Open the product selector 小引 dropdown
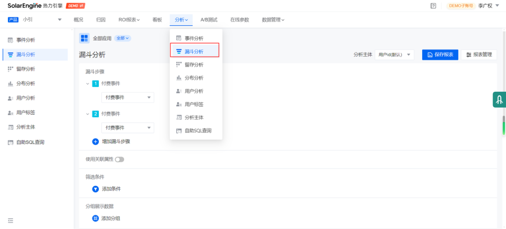 pos(35,20)
